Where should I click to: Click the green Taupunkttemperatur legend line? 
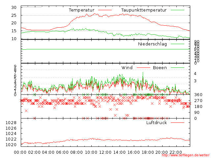click(177, 10)
